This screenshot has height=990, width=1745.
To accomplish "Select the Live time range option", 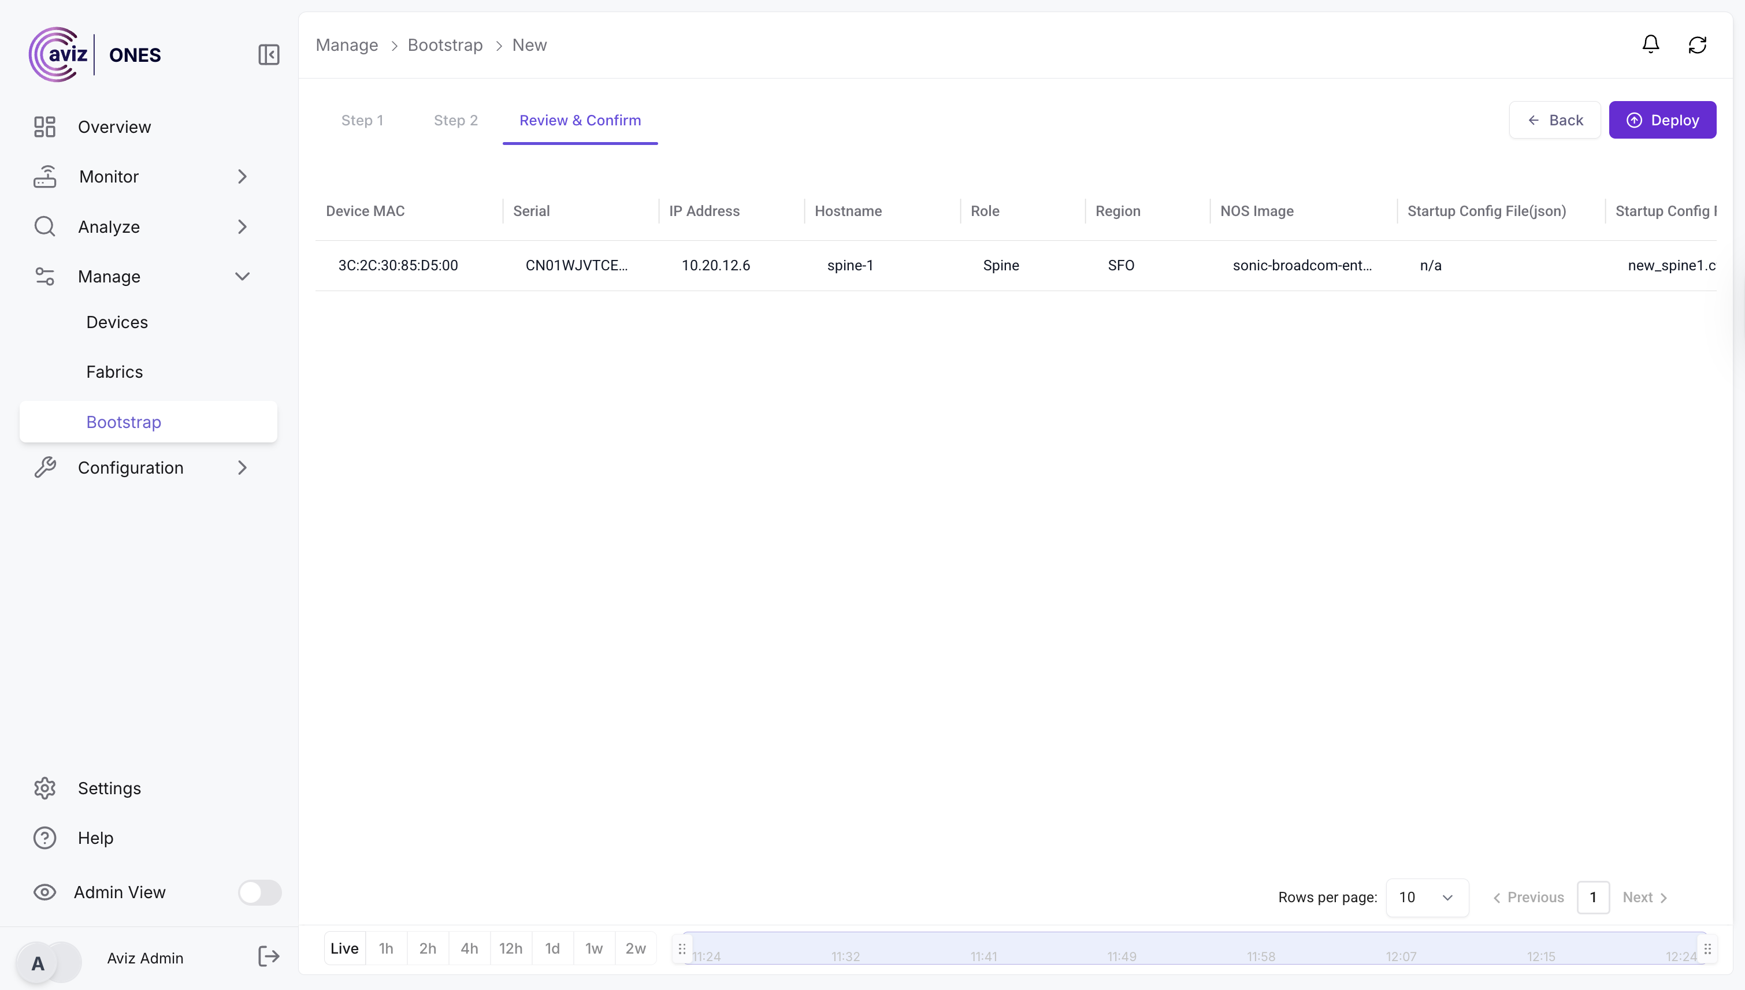I will click(344, 948).
